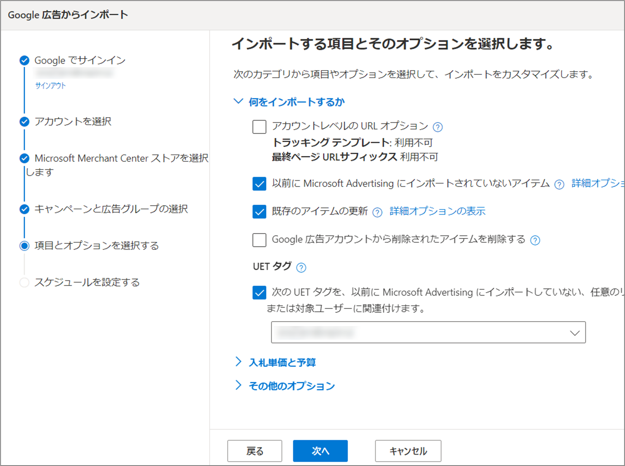Expand the その他のオプション section
This screenshot has width=625, height=466.
click(291, 386)
